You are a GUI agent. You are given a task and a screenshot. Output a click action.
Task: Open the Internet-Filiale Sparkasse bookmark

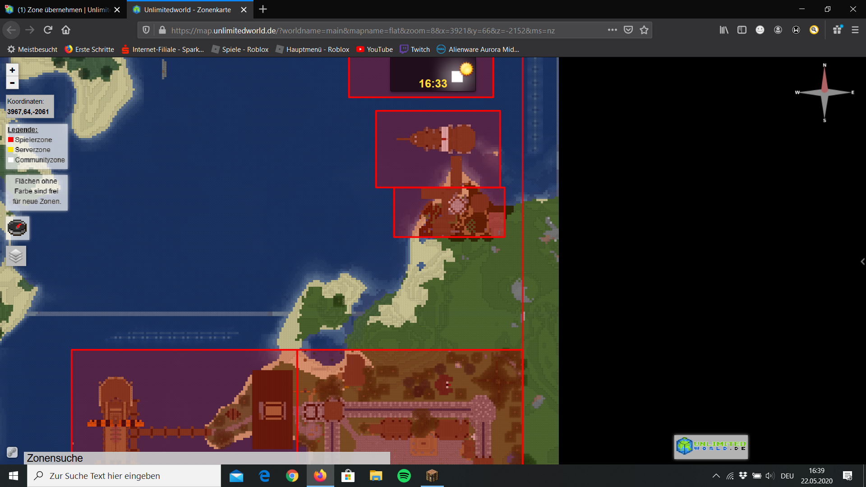(163, 49)
